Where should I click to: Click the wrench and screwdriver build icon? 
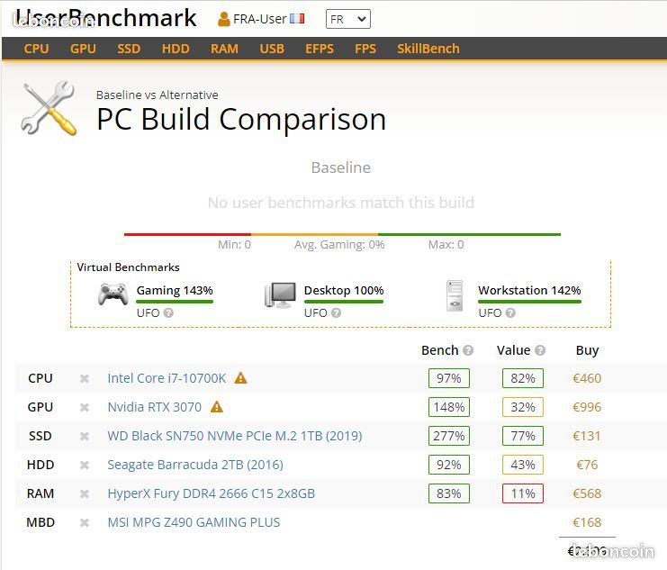point(49,108)
